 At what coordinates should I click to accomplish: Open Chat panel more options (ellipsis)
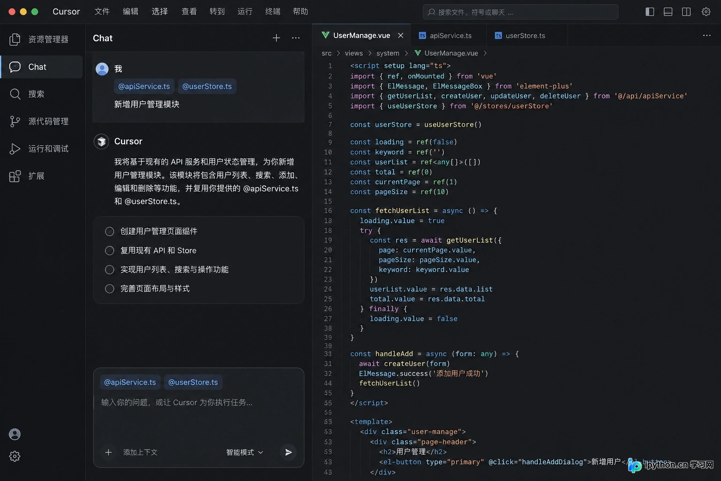pyautogui.click(x=296, y=38)
